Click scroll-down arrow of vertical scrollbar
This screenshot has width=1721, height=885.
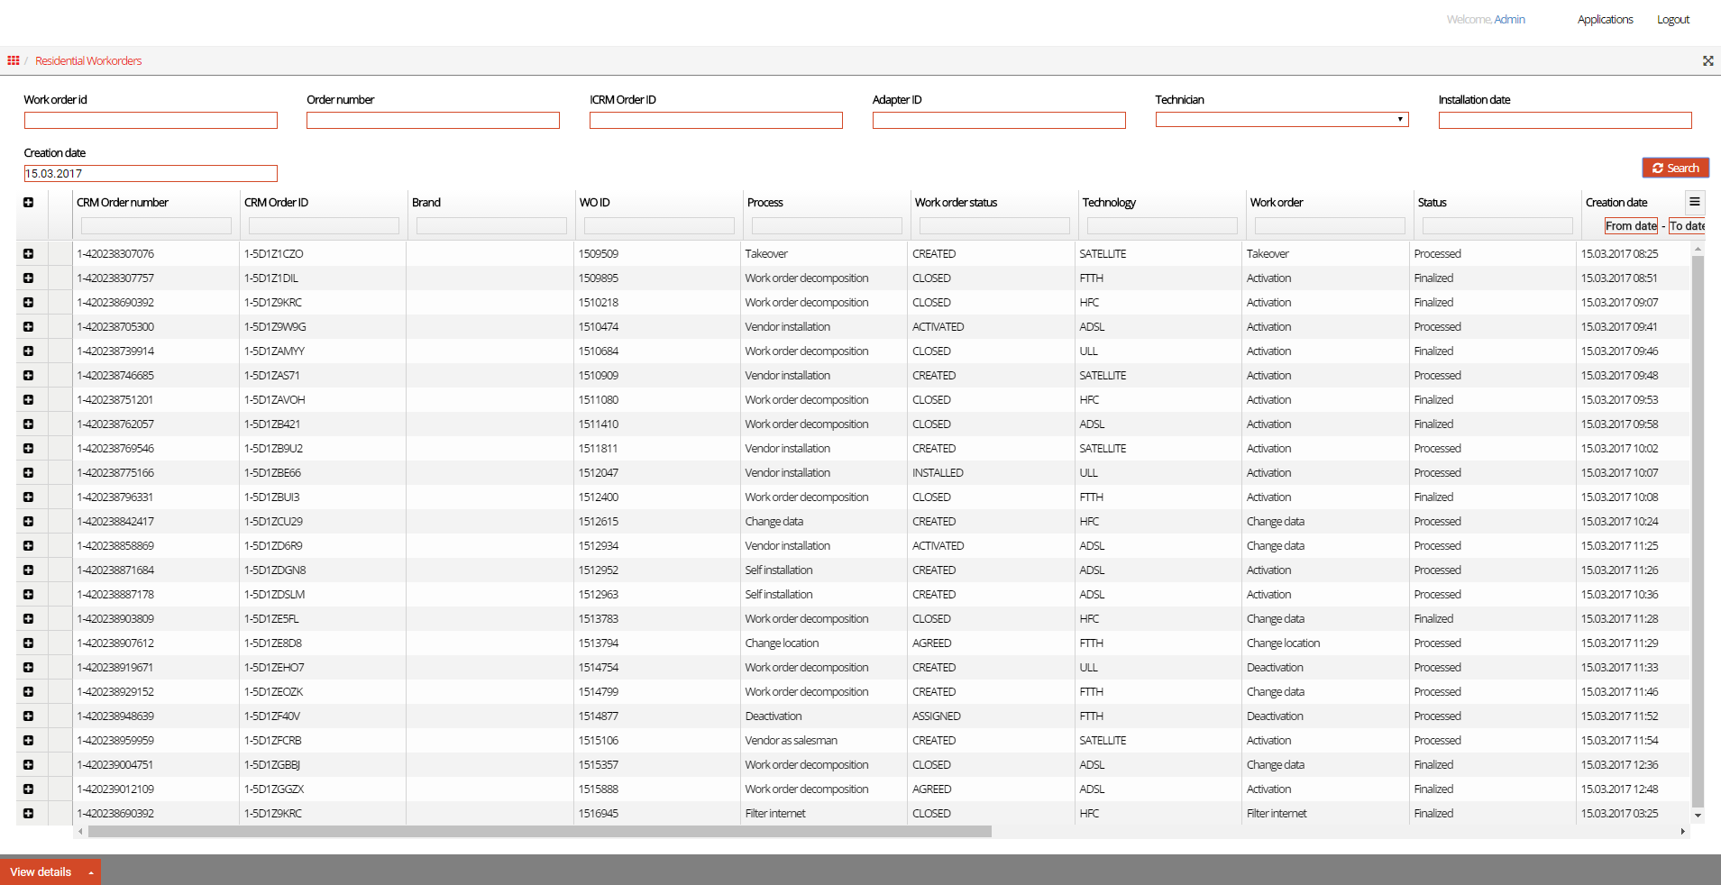click(1698, 815)
